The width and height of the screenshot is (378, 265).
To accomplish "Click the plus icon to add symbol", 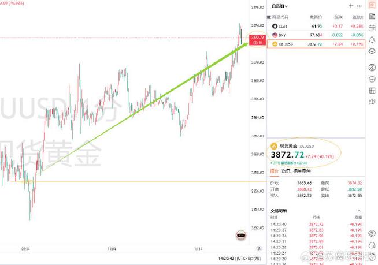I will (x=350, y=6).
